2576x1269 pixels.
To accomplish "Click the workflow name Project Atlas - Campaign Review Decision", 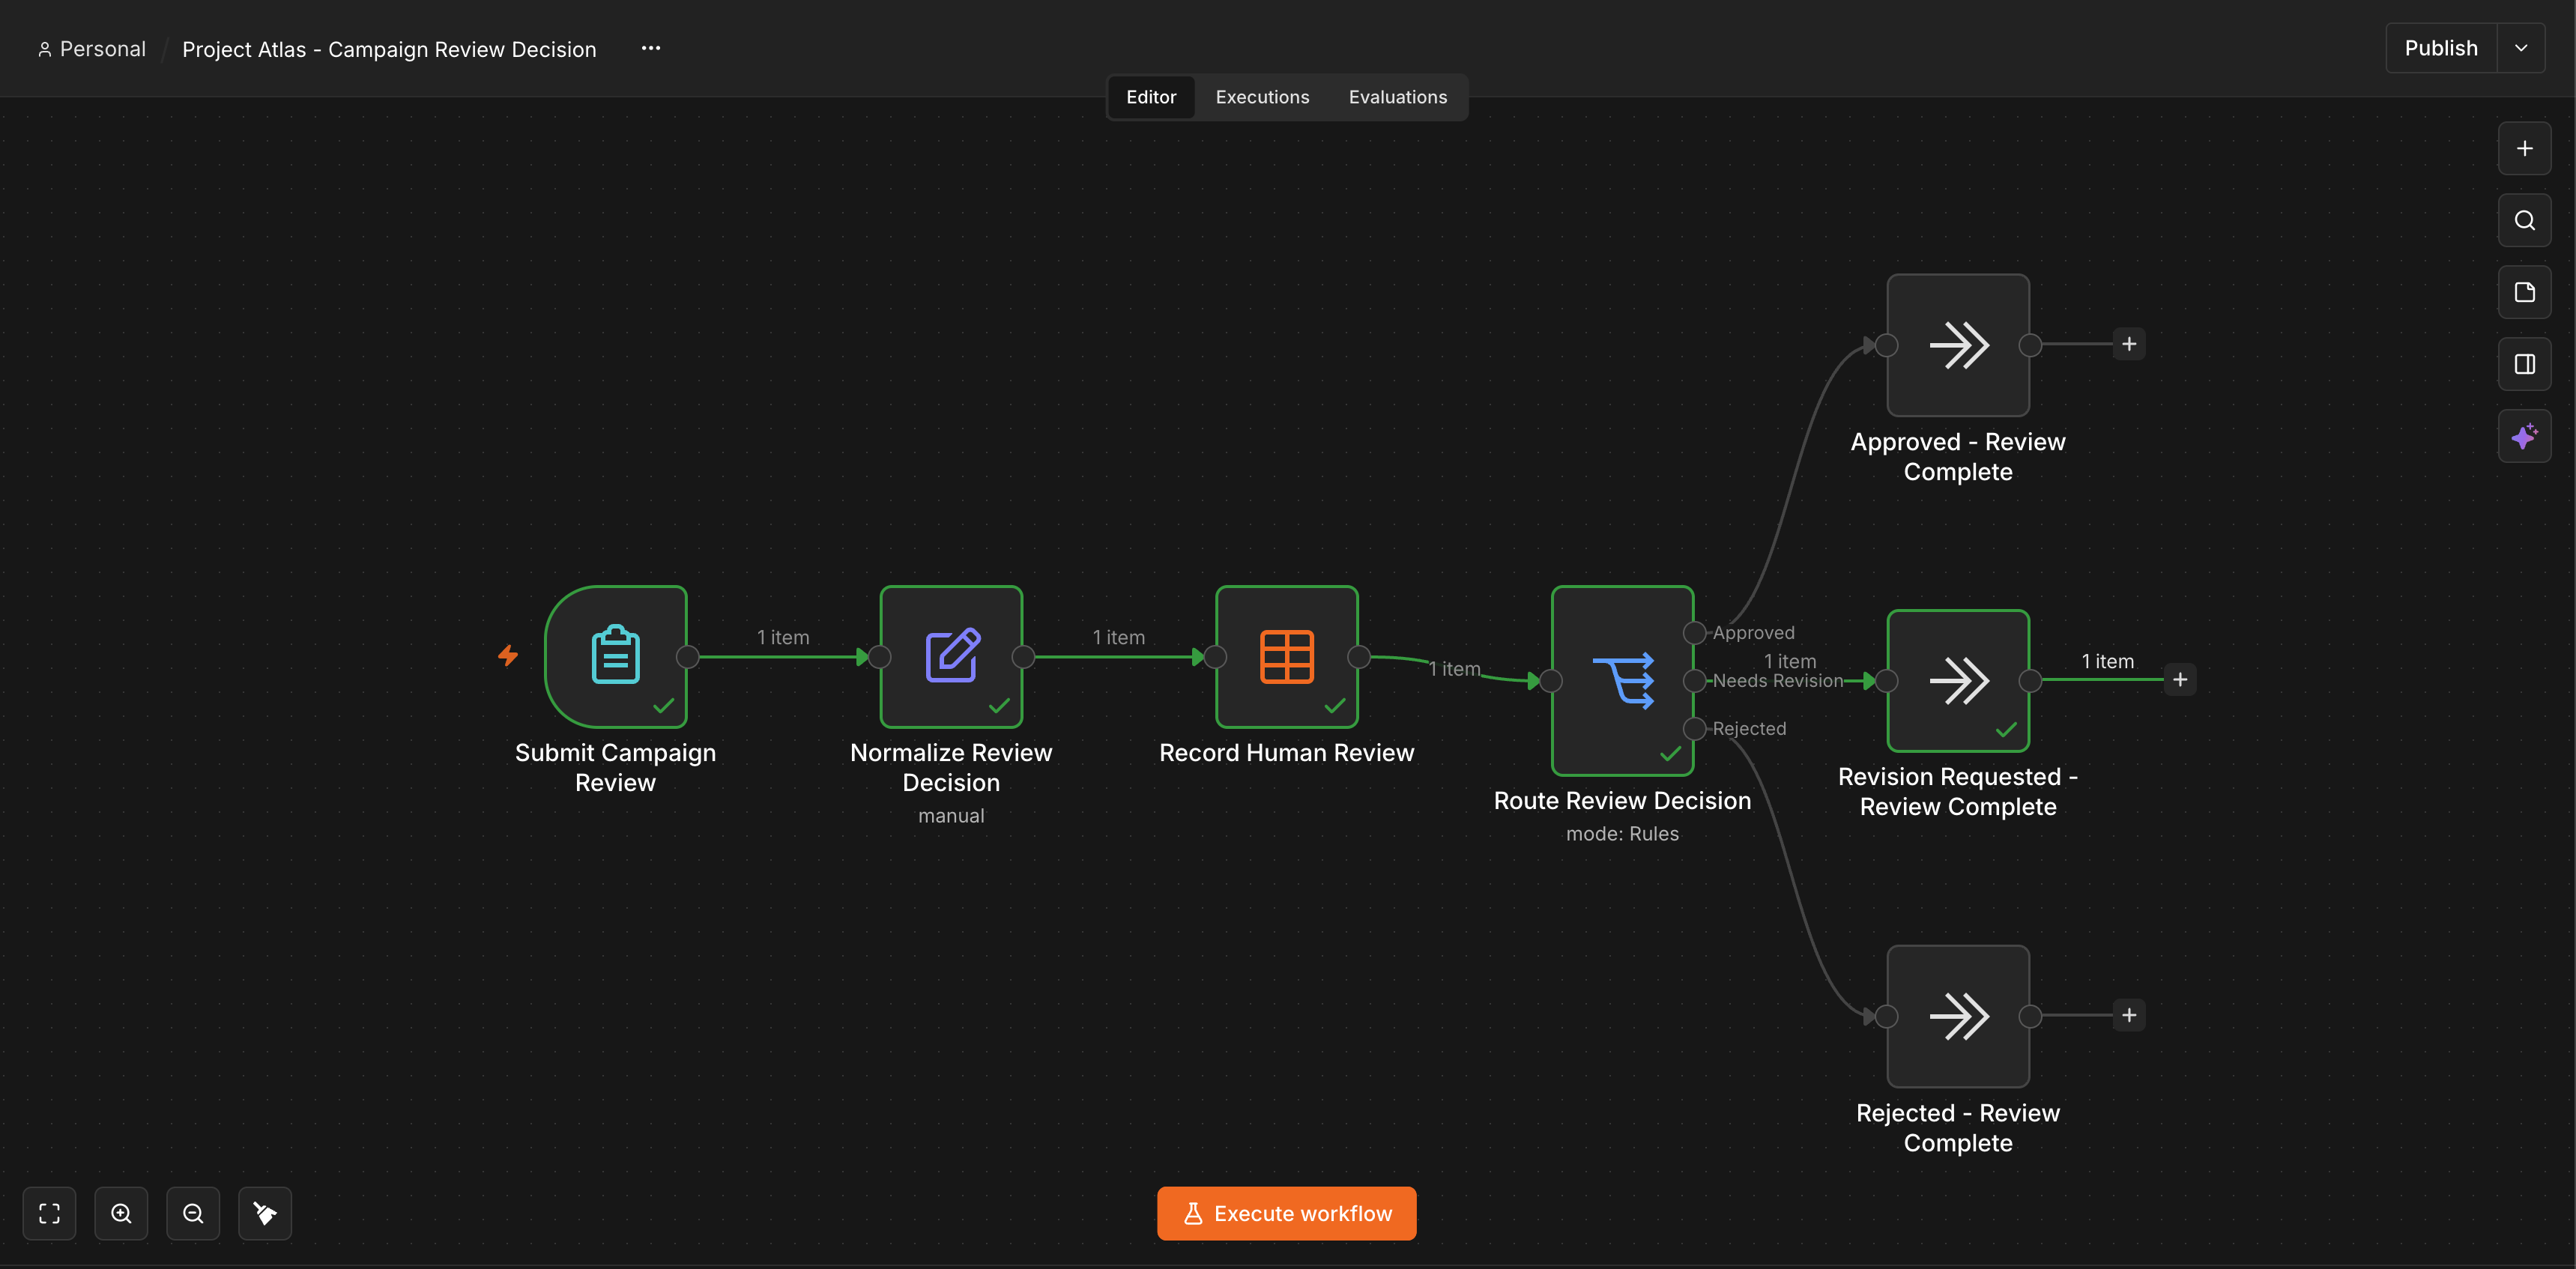I will 389,49.
